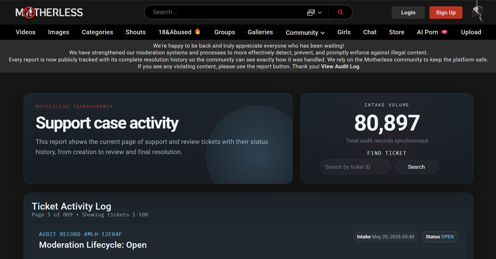Screen dimensions: 496x259
Task: Click the View Audit Log link
Action: click(340, 66)
